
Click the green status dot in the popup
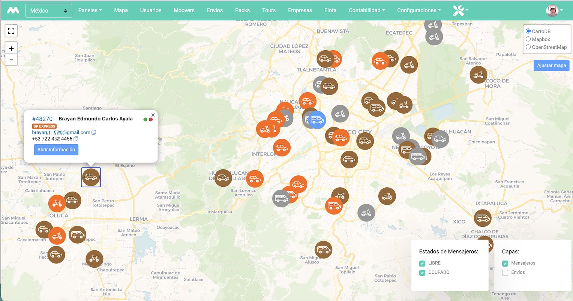coord(145,119)
